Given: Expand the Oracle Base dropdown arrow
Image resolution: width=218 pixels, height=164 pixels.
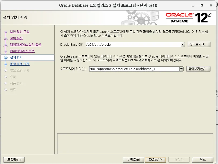Looking at the screenshot, I should coord(183,45).
